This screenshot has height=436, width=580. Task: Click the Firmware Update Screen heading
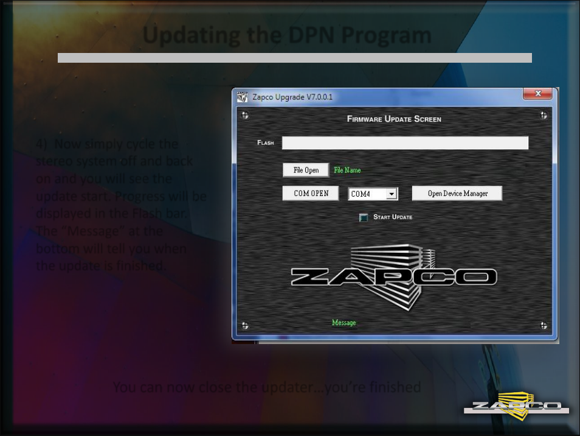pyautogui.click(x=394, y=119)
